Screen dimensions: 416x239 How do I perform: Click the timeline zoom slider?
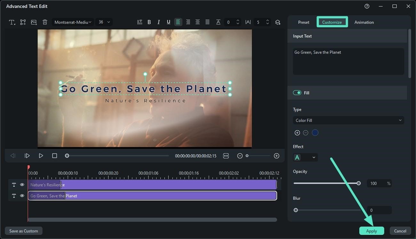tap(258, 156)
